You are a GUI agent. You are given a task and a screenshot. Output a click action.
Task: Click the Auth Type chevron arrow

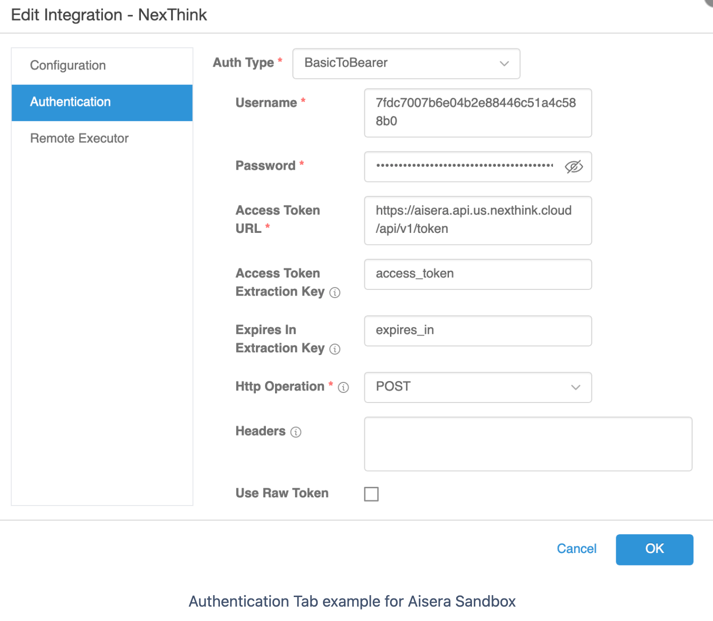point(504,64)
